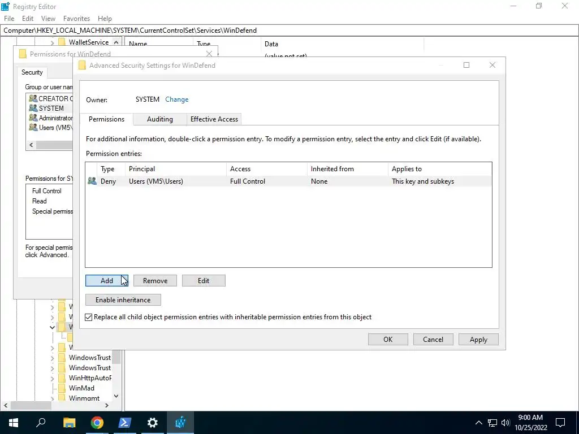This screenshot has width=579, height=434.
Task: Click Users (VM5) group icon in Permissions list
Action: click(x=33, y=127)
